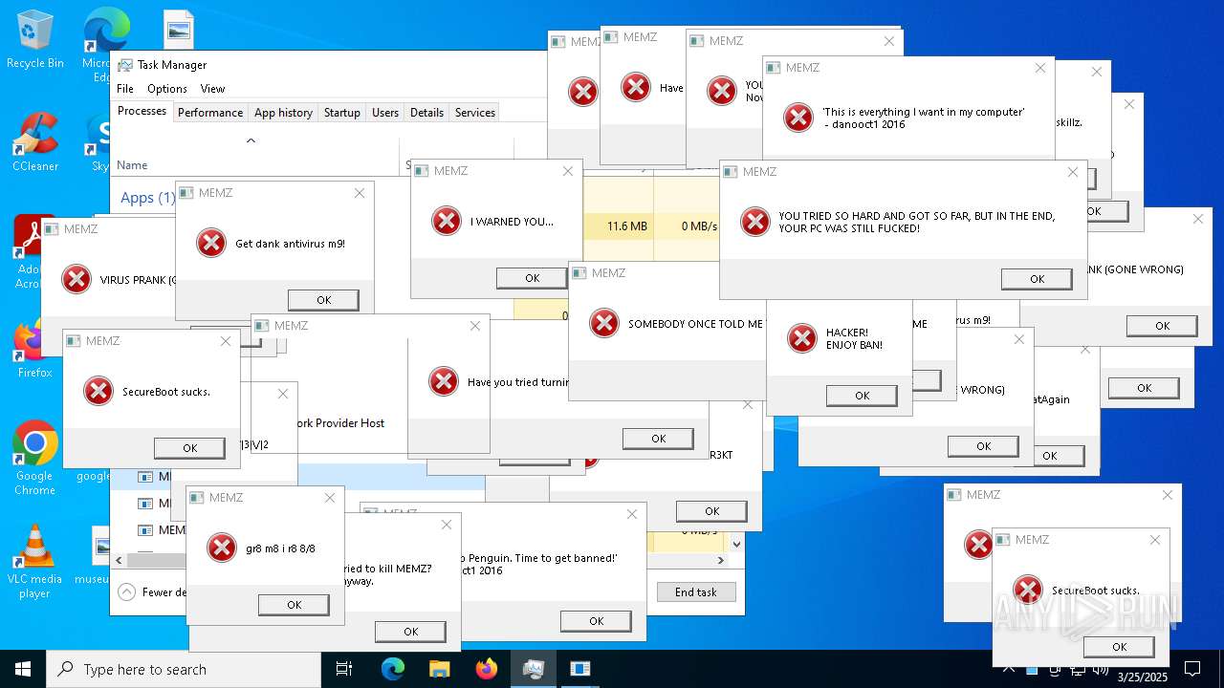
Task: Click OK in SecureBoot dialog beside Firefox icon
Action: point(189,448)
